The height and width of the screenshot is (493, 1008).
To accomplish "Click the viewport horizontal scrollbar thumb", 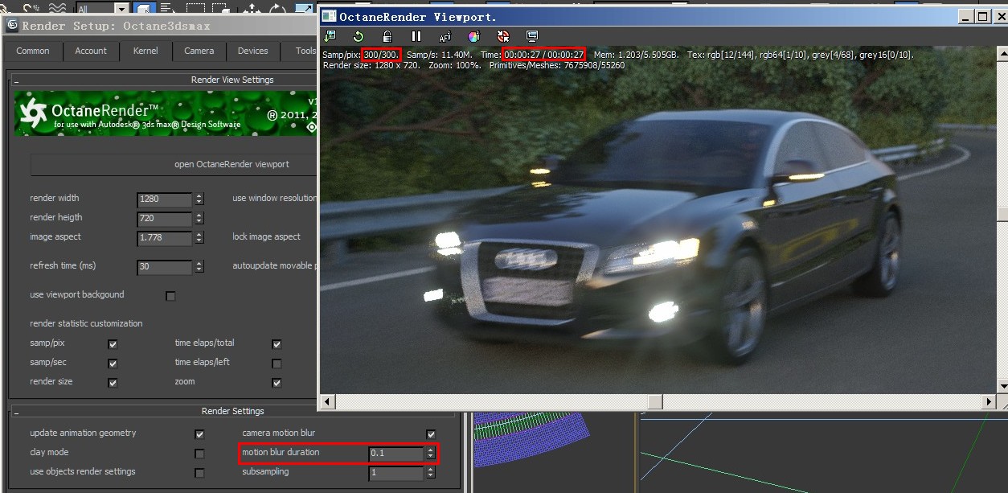I will [655, 401].
